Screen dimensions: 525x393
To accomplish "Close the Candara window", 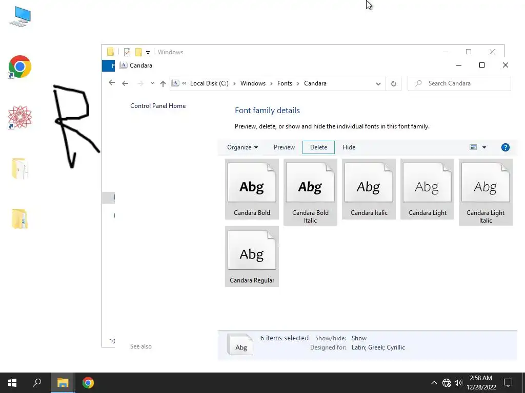I will [505, 65].
